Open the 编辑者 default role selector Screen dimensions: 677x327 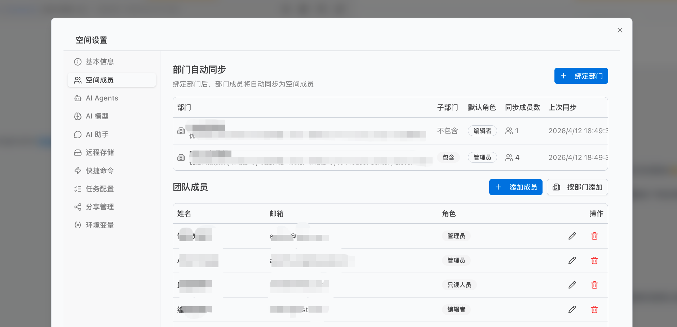tap(482, 131)
